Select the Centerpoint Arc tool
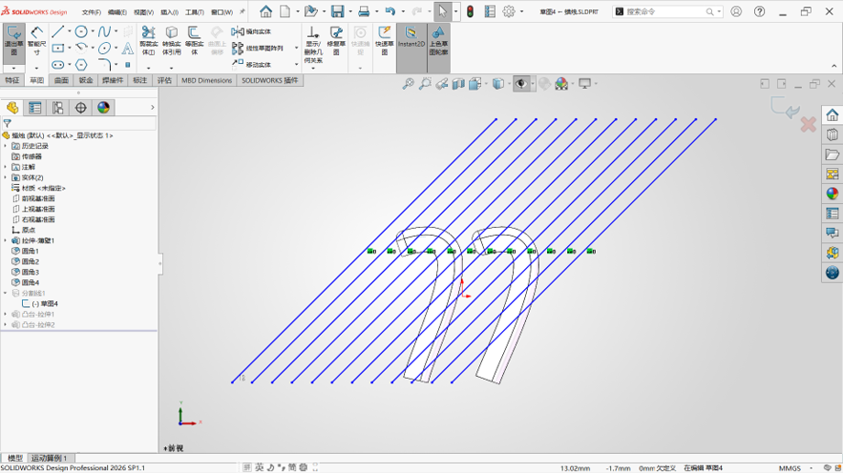The width and height of the screenshot is (843, 473). click(81, 49)
